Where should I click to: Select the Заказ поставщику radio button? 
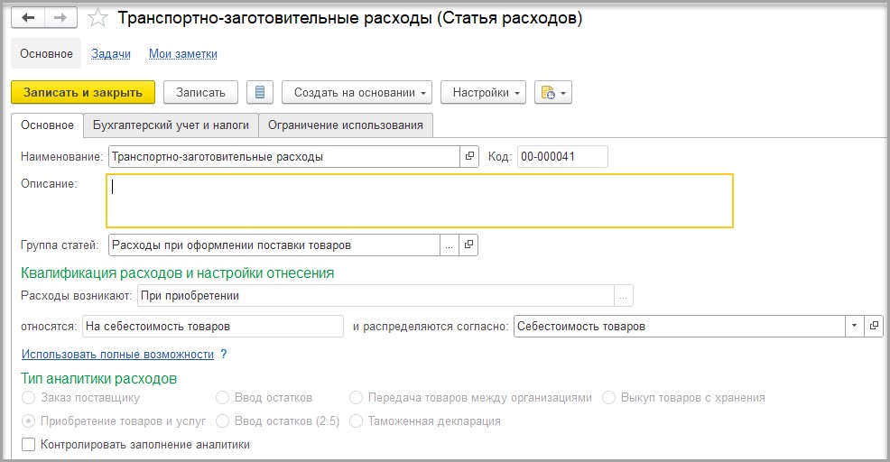coord(28,398)
